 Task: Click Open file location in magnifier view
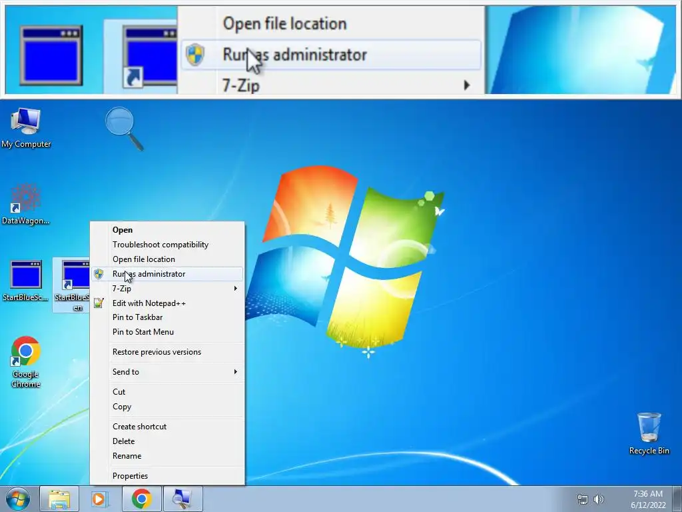284,23
